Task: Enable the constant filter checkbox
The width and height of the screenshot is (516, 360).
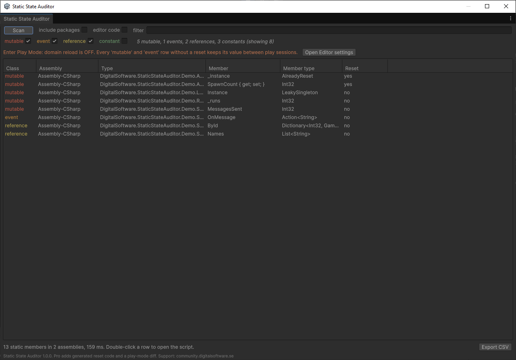Action: click(x=124, y=41)
